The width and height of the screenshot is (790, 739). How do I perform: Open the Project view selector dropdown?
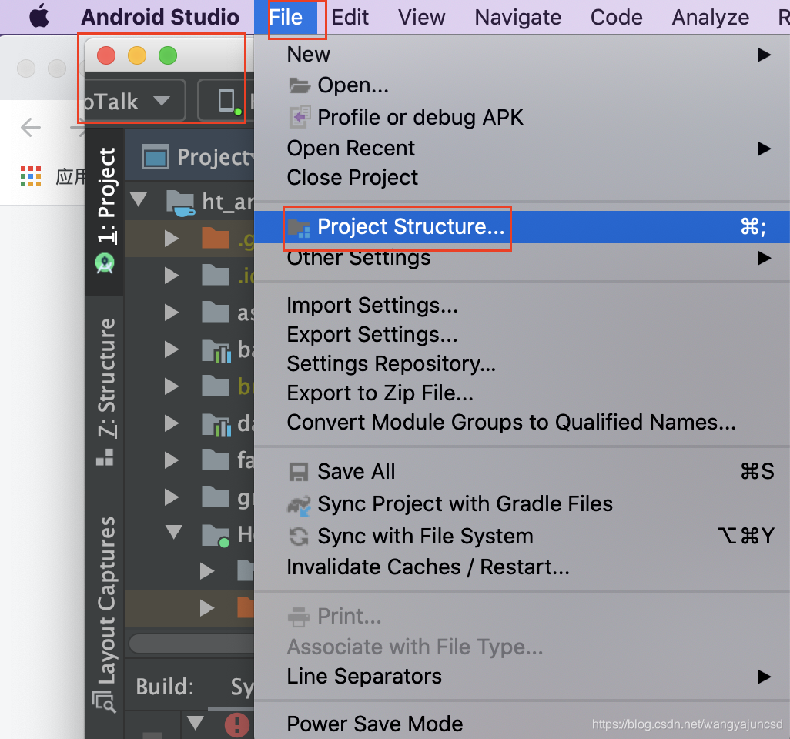coord(197,157)
